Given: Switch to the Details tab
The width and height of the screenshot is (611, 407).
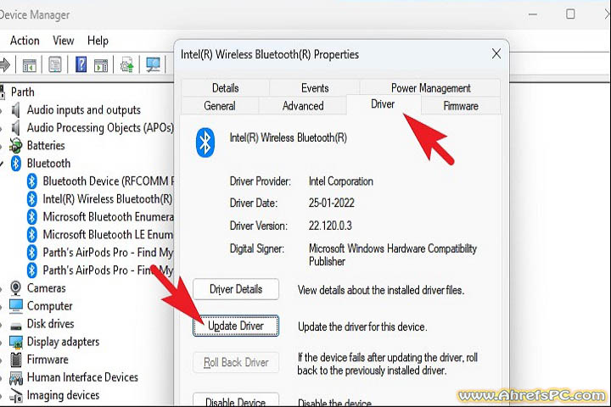Looking at the screenshot, I should pyautogui.click(x=225, y=88).
